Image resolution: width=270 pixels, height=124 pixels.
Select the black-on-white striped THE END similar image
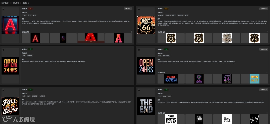point(171,119)
